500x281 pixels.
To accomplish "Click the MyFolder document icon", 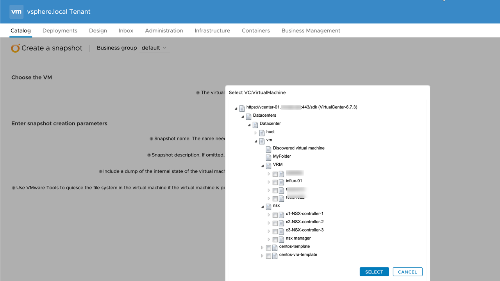I will point(268,157).
